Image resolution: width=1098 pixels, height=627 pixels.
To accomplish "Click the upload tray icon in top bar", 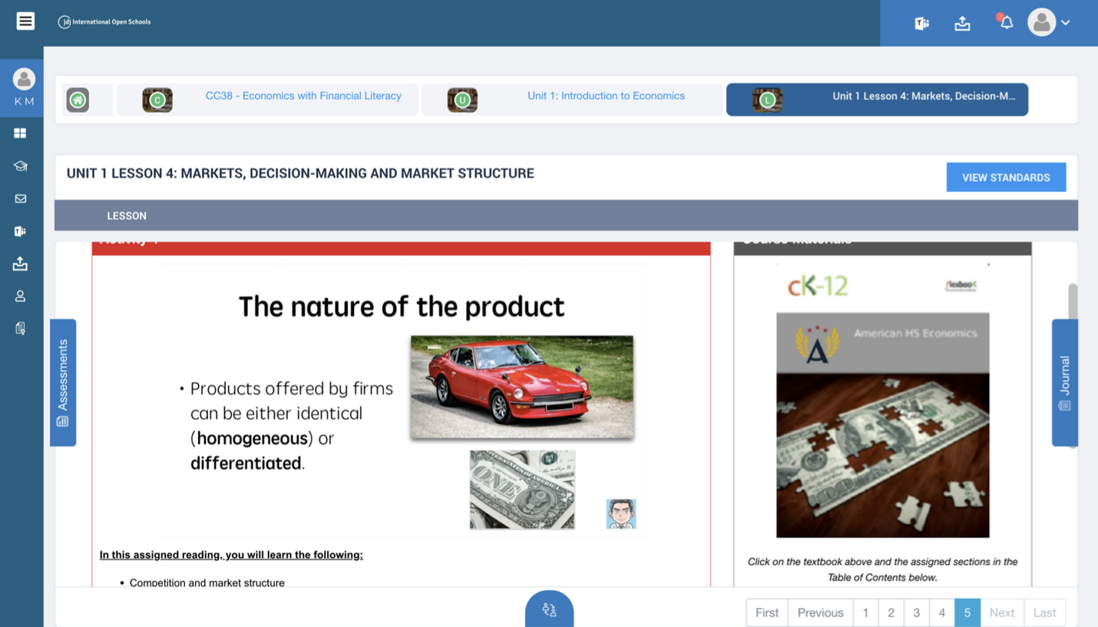I will point(962,23).
